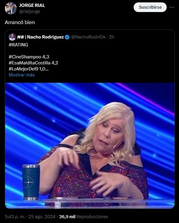Open the @rialjorge handle link
This screenshot has width=179, height=223.
coord(29,11)
